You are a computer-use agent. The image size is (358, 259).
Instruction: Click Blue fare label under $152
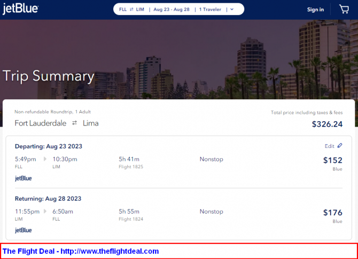click(337, 169)
